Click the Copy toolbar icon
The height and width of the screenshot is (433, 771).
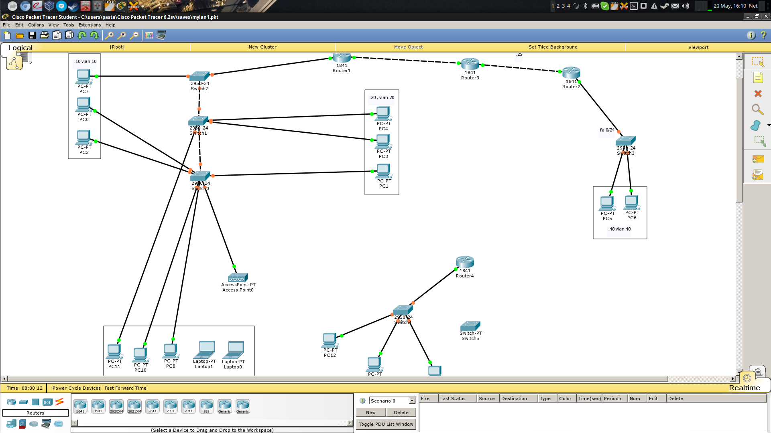[57, 35]
